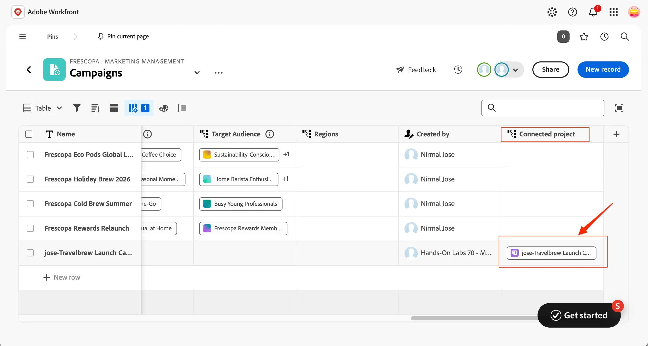The image size is (648, 346).
Task: Check Frescopa Eco Pods Global row
Action: coord(30,155)
